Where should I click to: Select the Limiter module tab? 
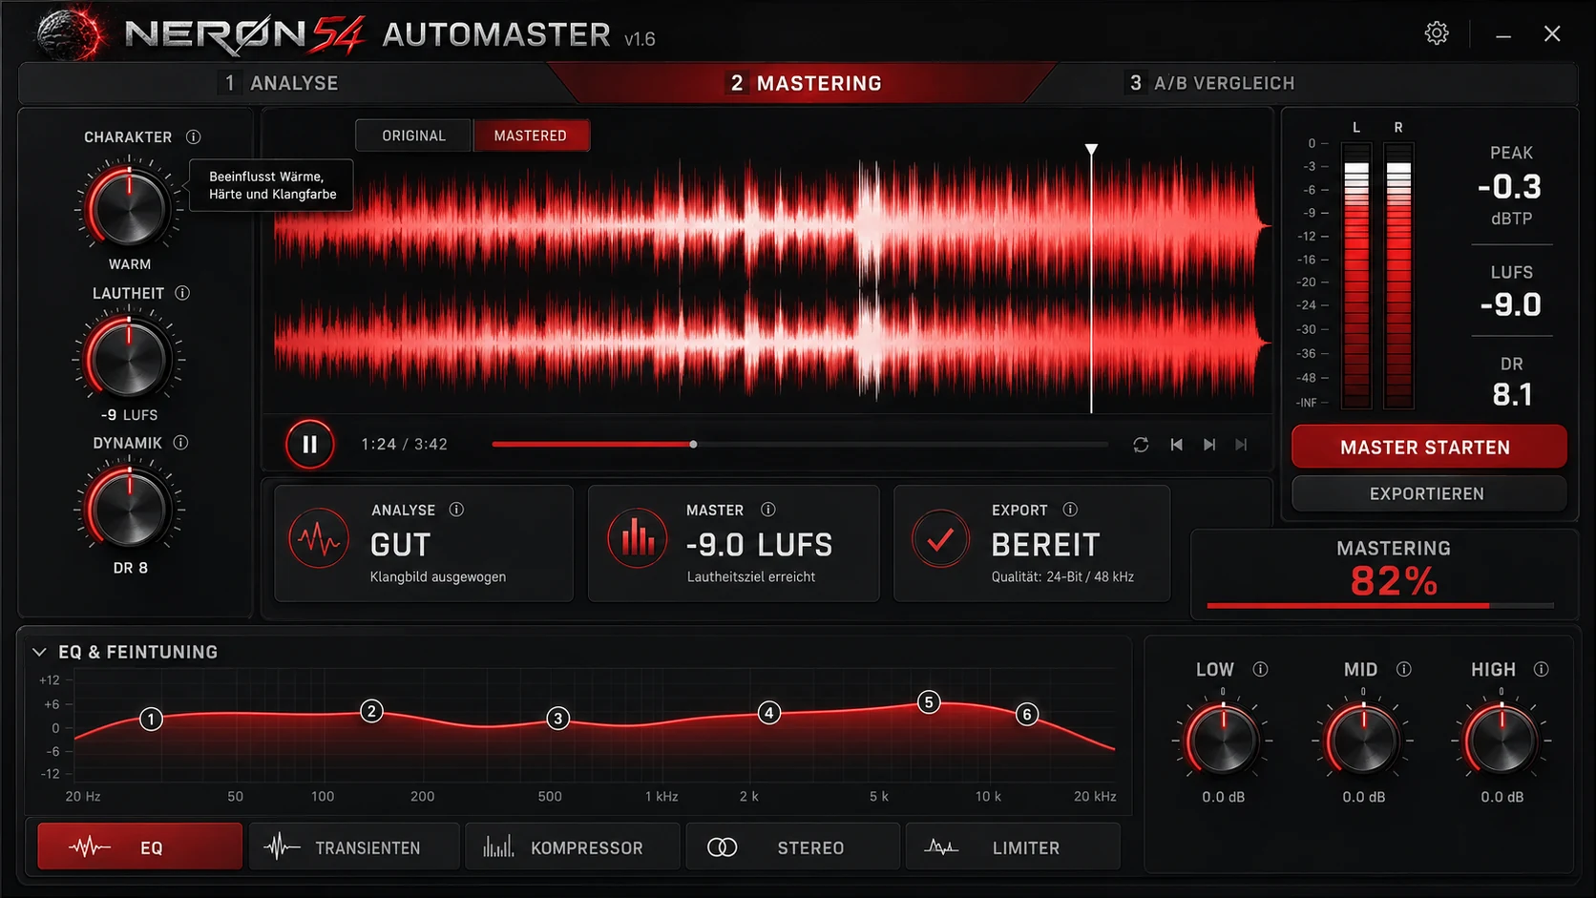point(1012,846)
